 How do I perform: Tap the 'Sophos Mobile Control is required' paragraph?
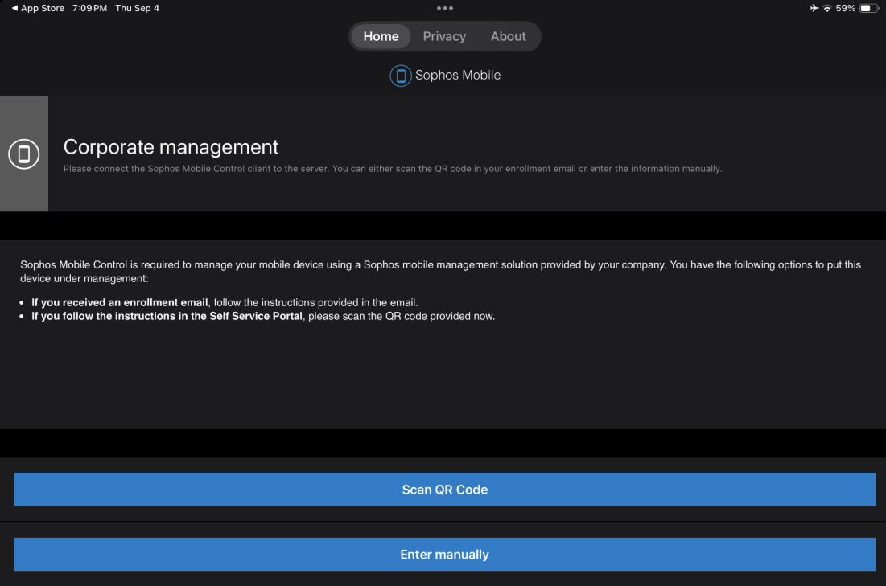(441, 272)
